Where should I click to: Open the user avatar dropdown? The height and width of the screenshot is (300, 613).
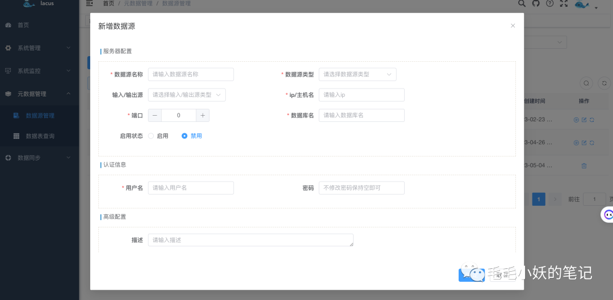click(586, 5)
